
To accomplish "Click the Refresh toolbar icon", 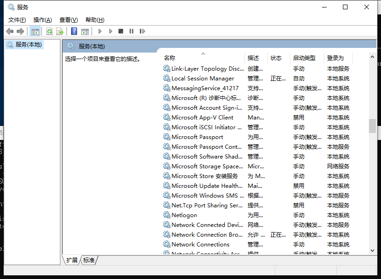I will [x=50, y=31].
